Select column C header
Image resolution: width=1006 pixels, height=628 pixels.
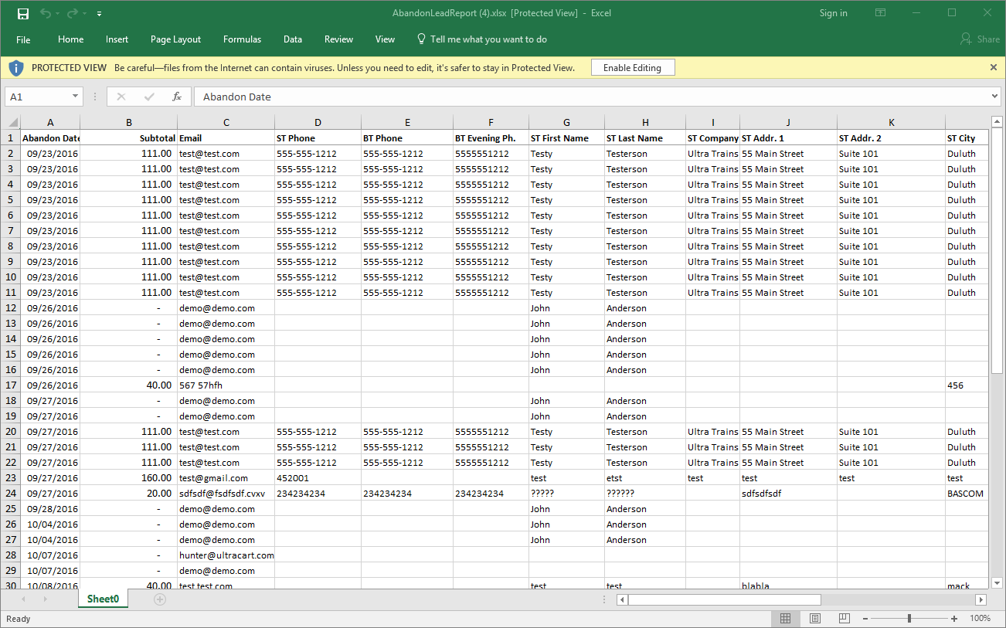tap(226, 122)
